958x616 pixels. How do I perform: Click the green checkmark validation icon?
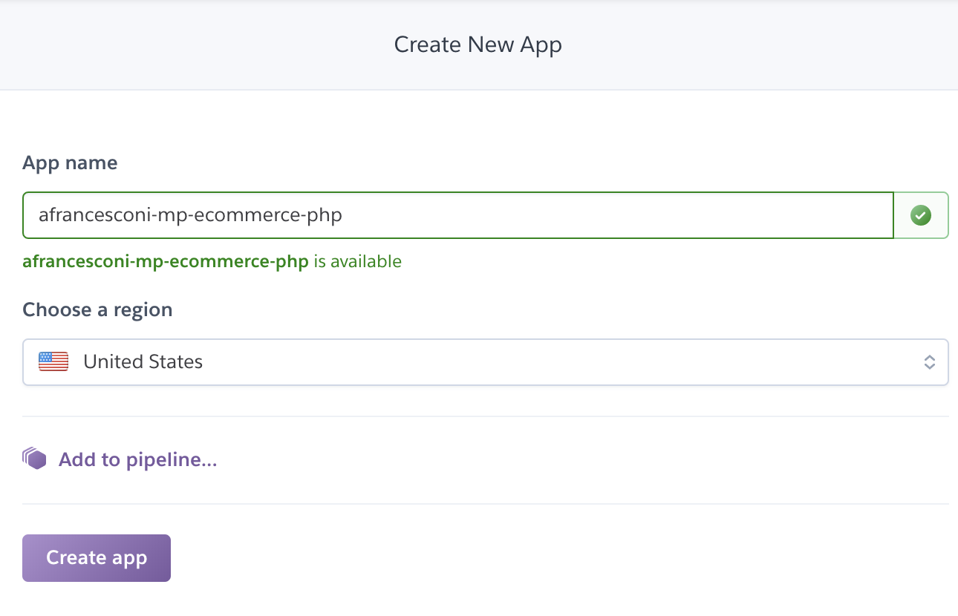pyautogui.click(x=921, y=215)
